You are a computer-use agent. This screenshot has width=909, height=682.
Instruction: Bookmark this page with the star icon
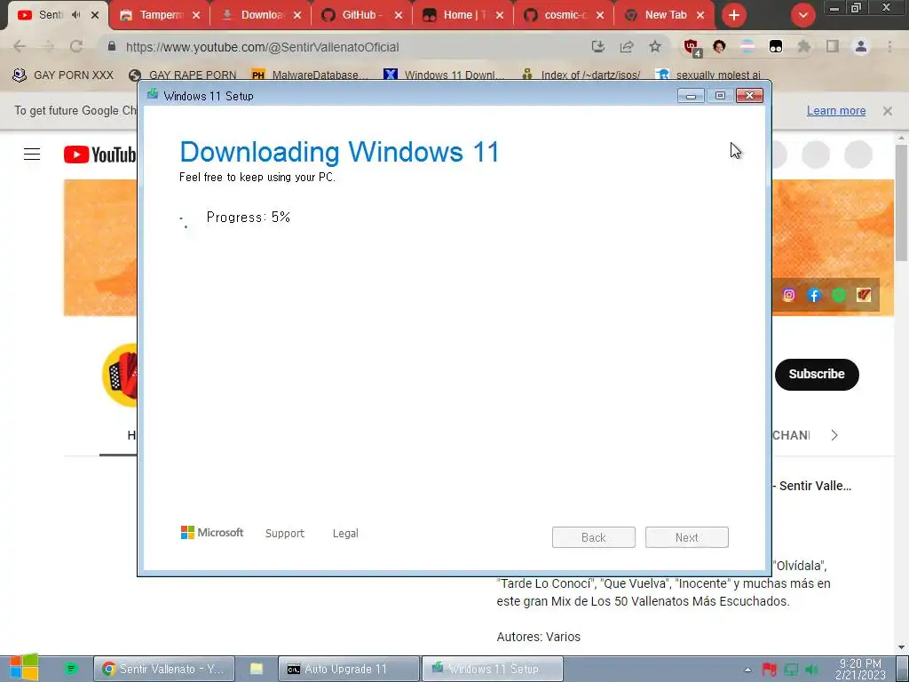[x=655, y=46]
